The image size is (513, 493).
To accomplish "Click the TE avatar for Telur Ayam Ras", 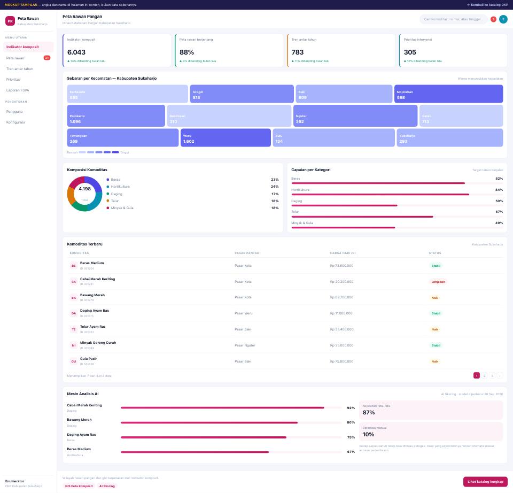I will pyautogui.click(x=74, y=330).
